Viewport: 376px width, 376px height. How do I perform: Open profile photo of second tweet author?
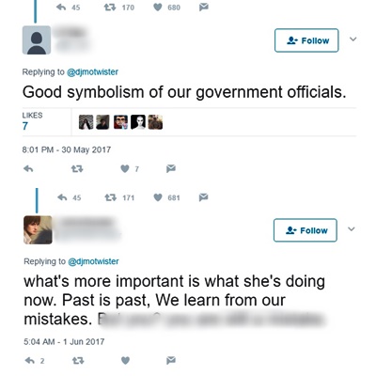pos(38,230)
